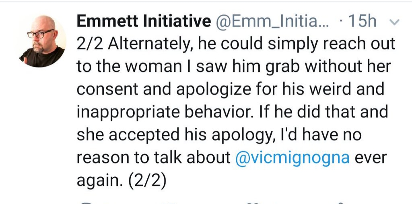Click the leading '2/2' thread marker
Image resolution: width=412 pixels, height=204 pixels.
(90, 44)
